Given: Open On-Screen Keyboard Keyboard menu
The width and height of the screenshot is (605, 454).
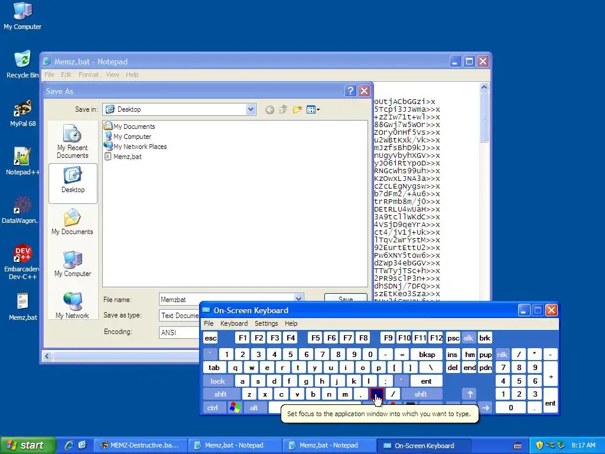Looking at the screenshot, I should pos(234,323).
